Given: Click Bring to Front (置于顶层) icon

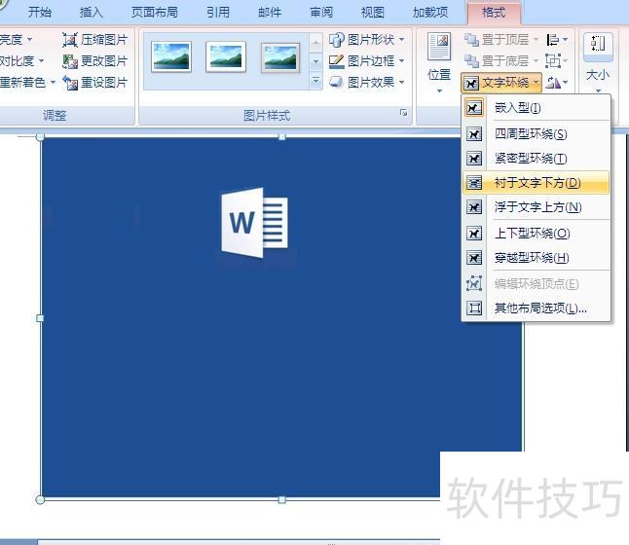Looking at the screenshot, I should coord(471,40).
